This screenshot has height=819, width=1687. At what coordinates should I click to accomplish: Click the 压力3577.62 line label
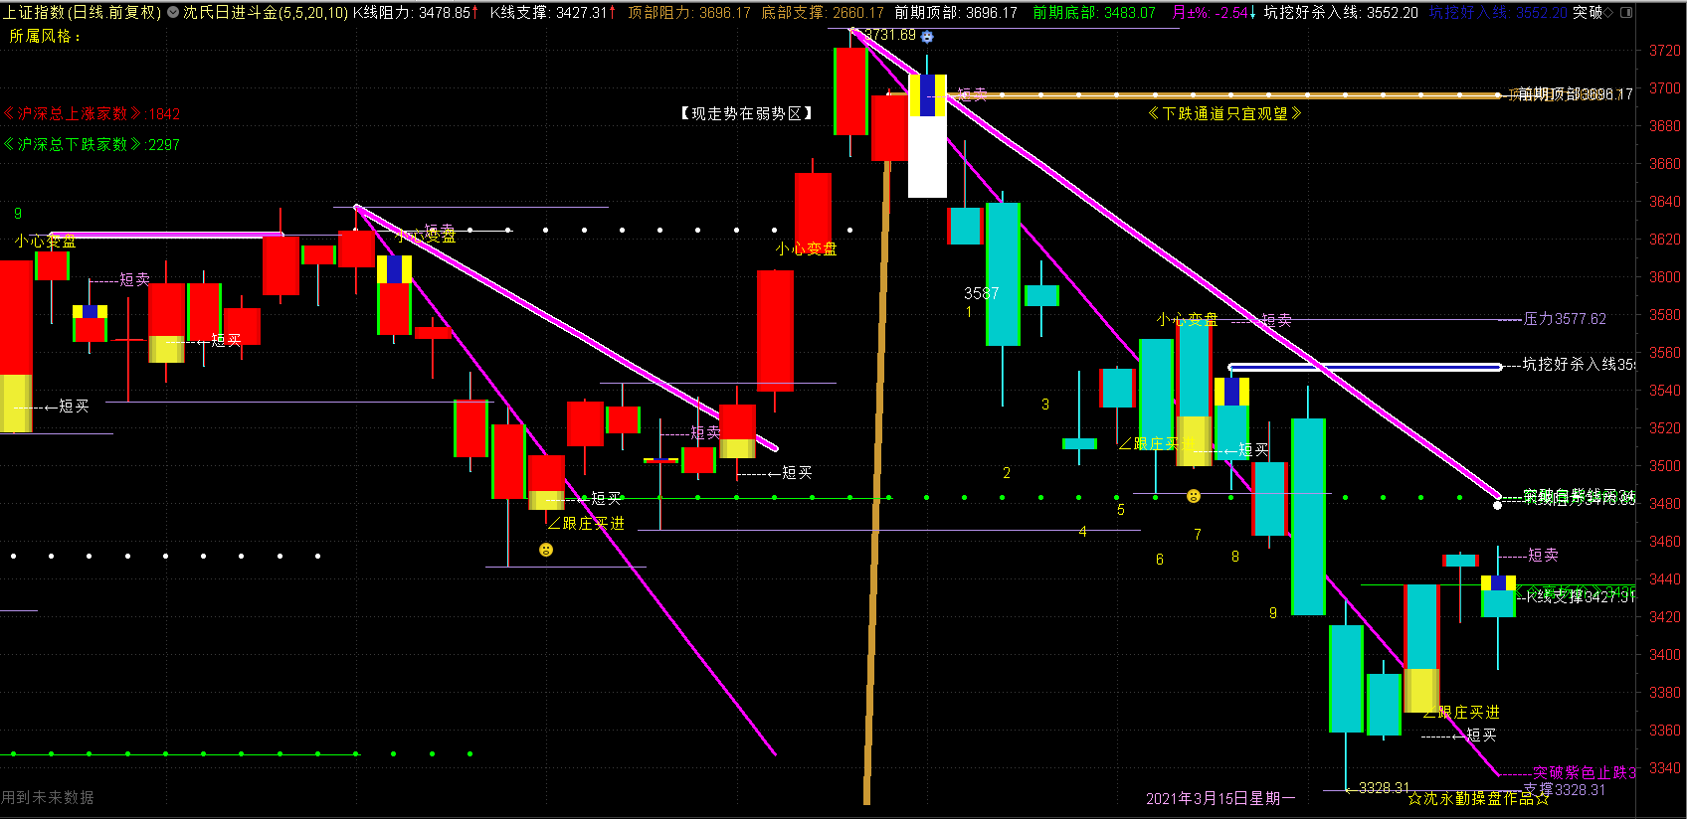(x=1565, y=319)
